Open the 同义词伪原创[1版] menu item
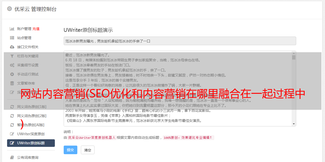The image size is (325, 162). point(31,107)
